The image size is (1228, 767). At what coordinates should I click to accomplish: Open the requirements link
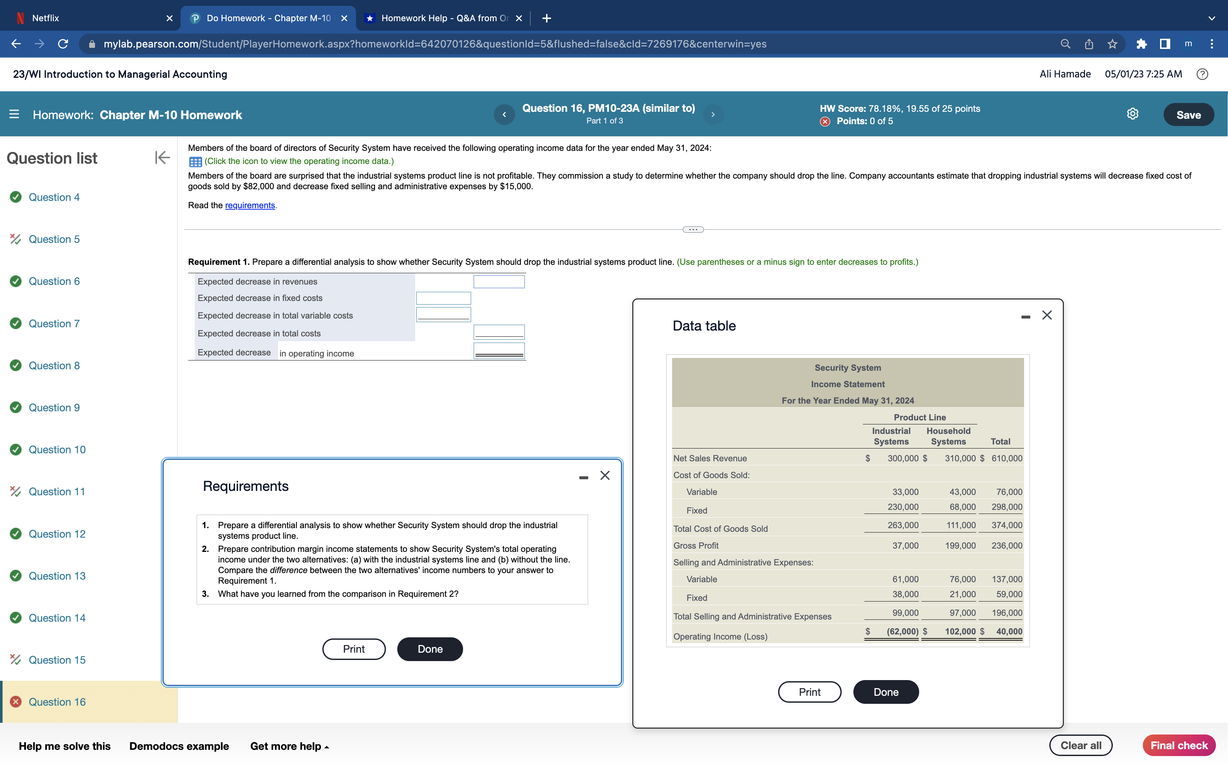point(250,205)
